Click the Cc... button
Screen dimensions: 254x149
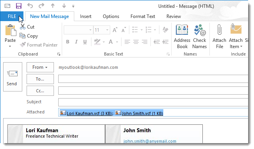point(40,91)
